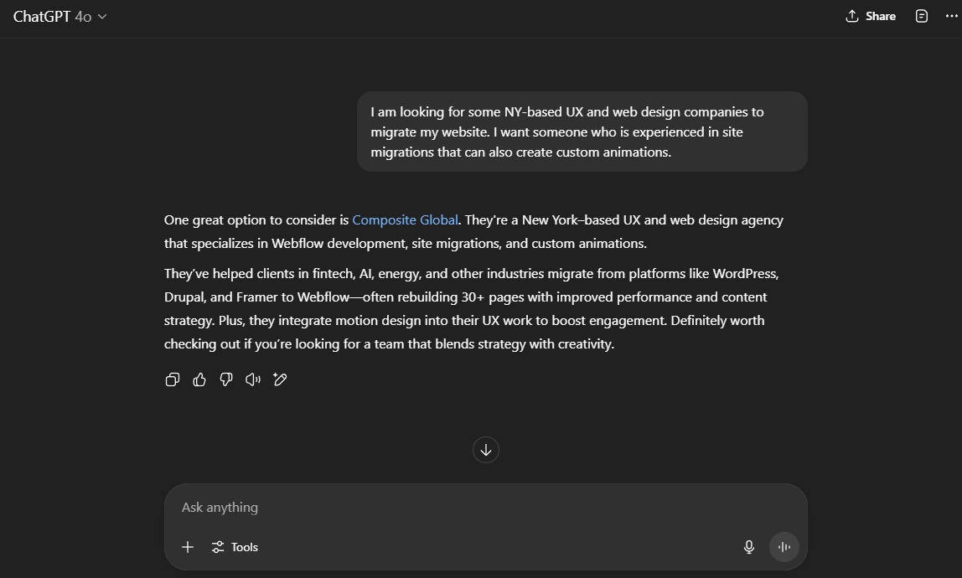Click the user message about NY-based UX companies
This screenshot has width=962, height=578.
[582, 132]
